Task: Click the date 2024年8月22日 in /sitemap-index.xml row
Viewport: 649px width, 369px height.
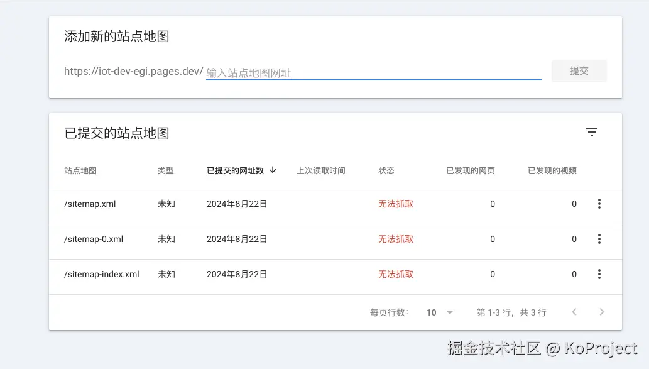Action: point(237,274)
